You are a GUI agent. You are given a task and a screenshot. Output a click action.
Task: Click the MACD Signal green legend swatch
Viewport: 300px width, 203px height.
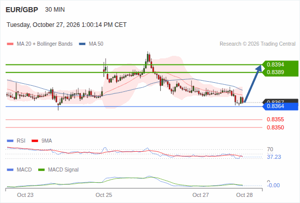point(41,170)
